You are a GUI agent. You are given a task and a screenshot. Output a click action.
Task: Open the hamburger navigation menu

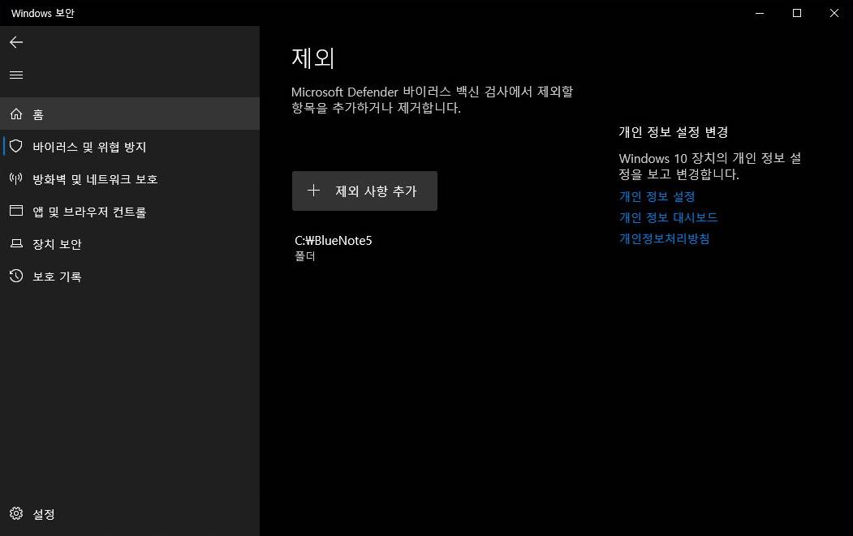16,75
